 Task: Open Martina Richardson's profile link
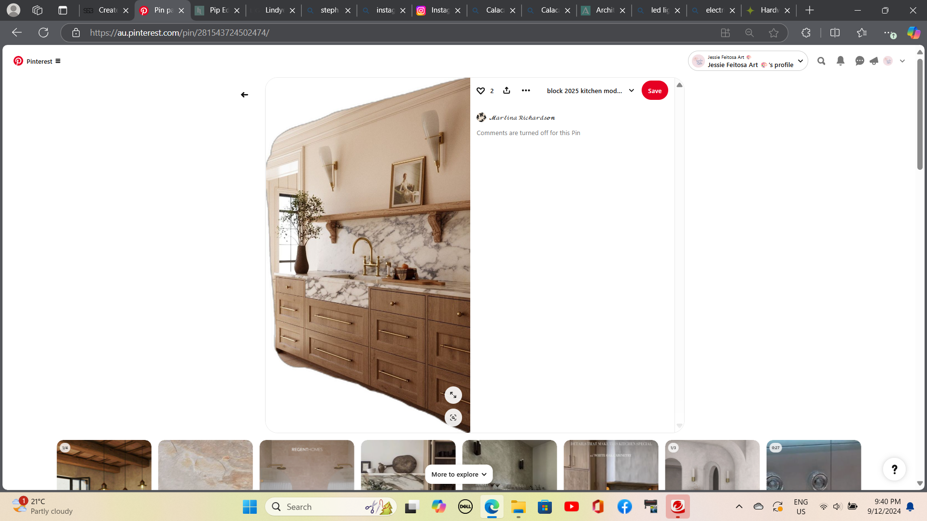pos(521,117)
